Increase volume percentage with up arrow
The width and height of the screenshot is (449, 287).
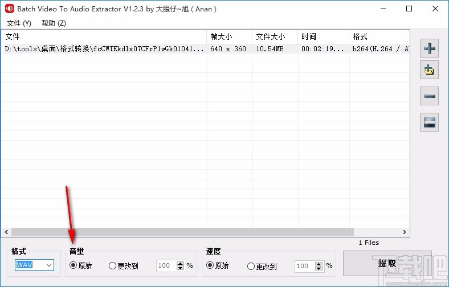tap(181, 263)
